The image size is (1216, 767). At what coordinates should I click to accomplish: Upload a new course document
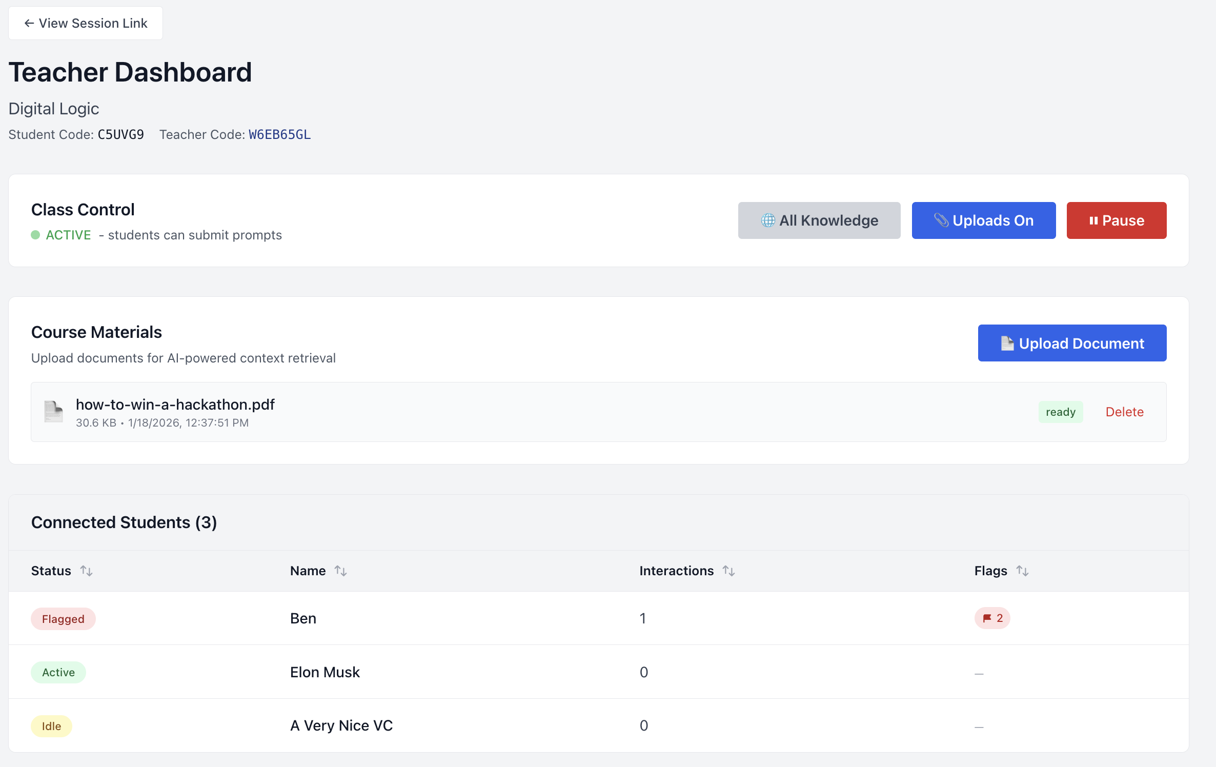(x=1071, y=343)
